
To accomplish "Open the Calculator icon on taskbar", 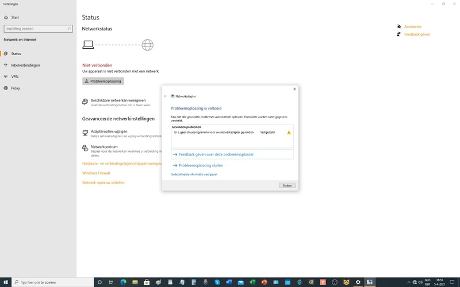I will 194,282.
